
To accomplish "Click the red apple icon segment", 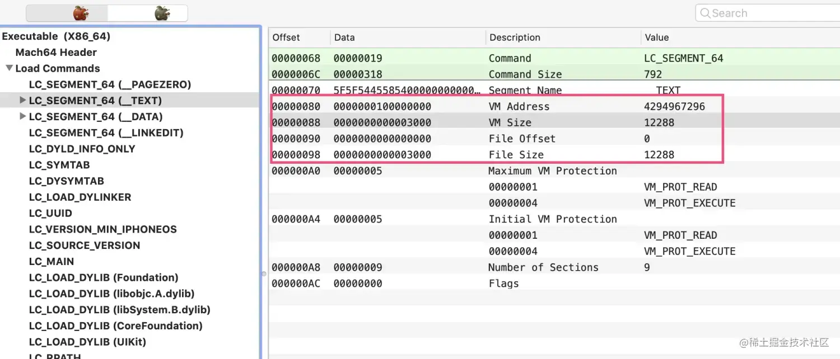I will tap(66, 13).
